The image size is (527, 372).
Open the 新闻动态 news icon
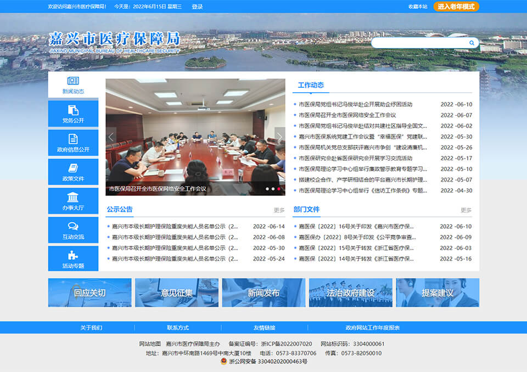click(x=73, y=81)
